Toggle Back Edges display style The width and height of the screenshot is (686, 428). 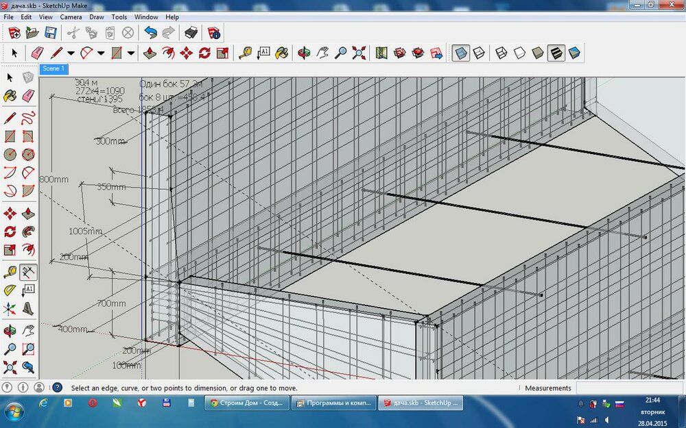point(479,53)
